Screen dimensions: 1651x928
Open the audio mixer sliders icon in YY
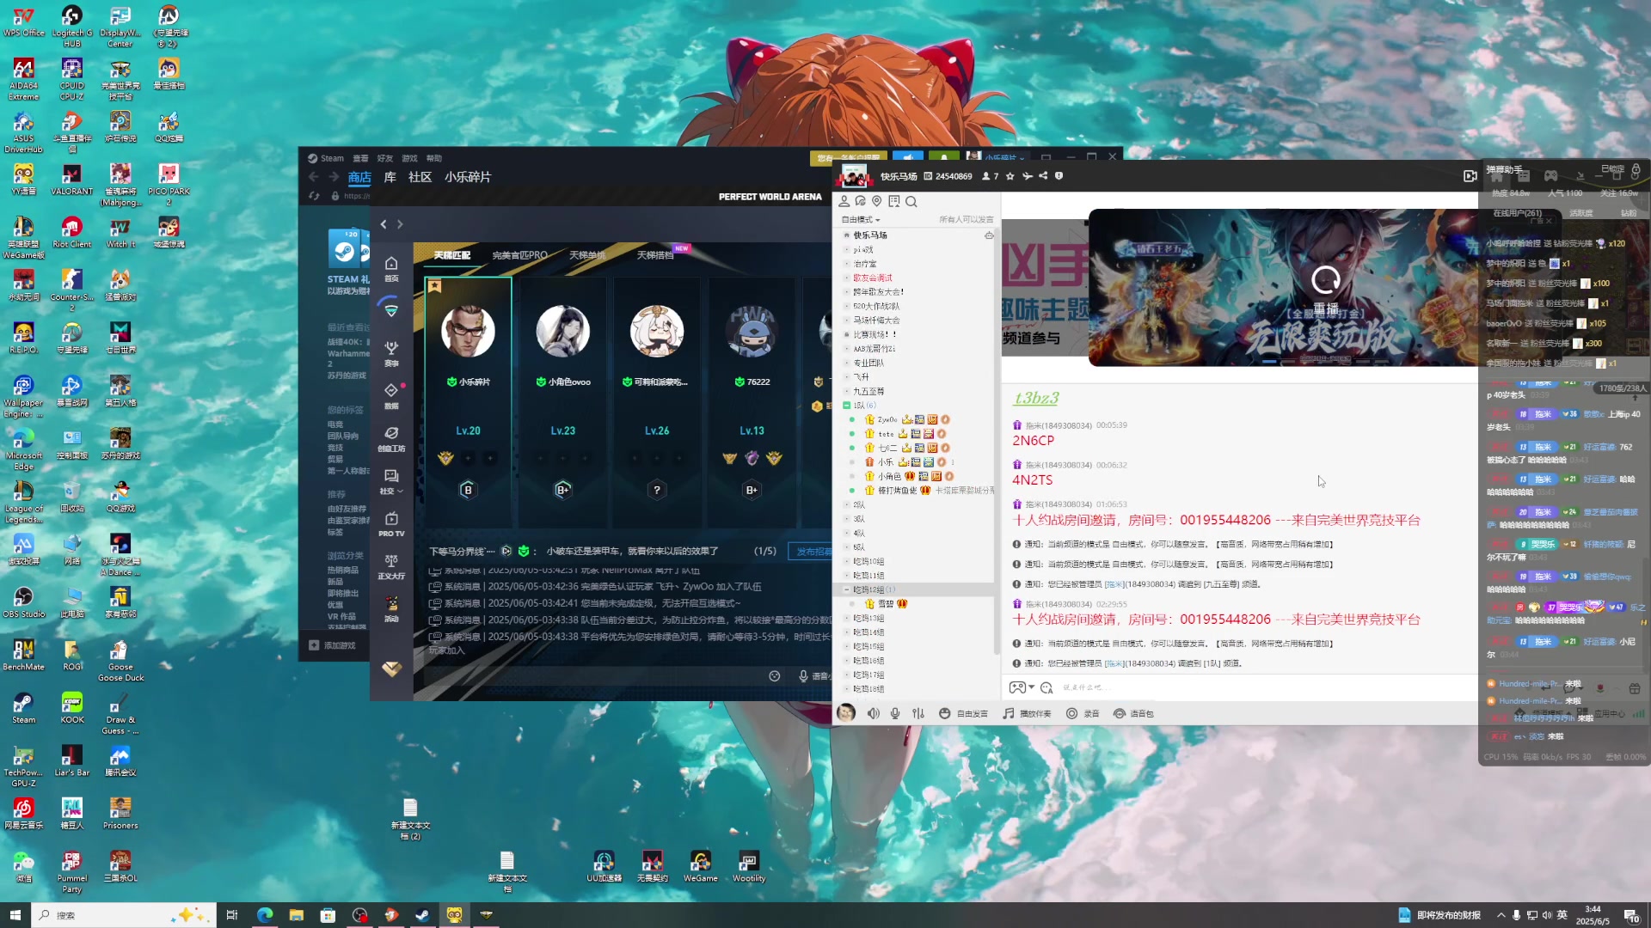pos(918,713)
